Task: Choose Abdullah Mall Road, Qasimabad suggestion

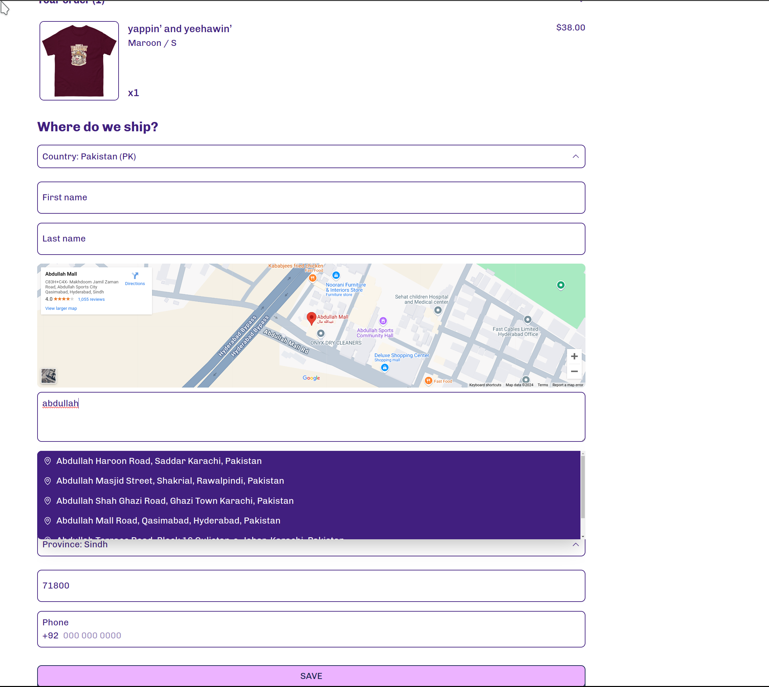Action: pos(168,521)
